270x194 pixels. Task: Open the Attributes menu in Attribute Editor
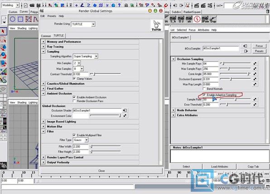(x=203, y=30)
